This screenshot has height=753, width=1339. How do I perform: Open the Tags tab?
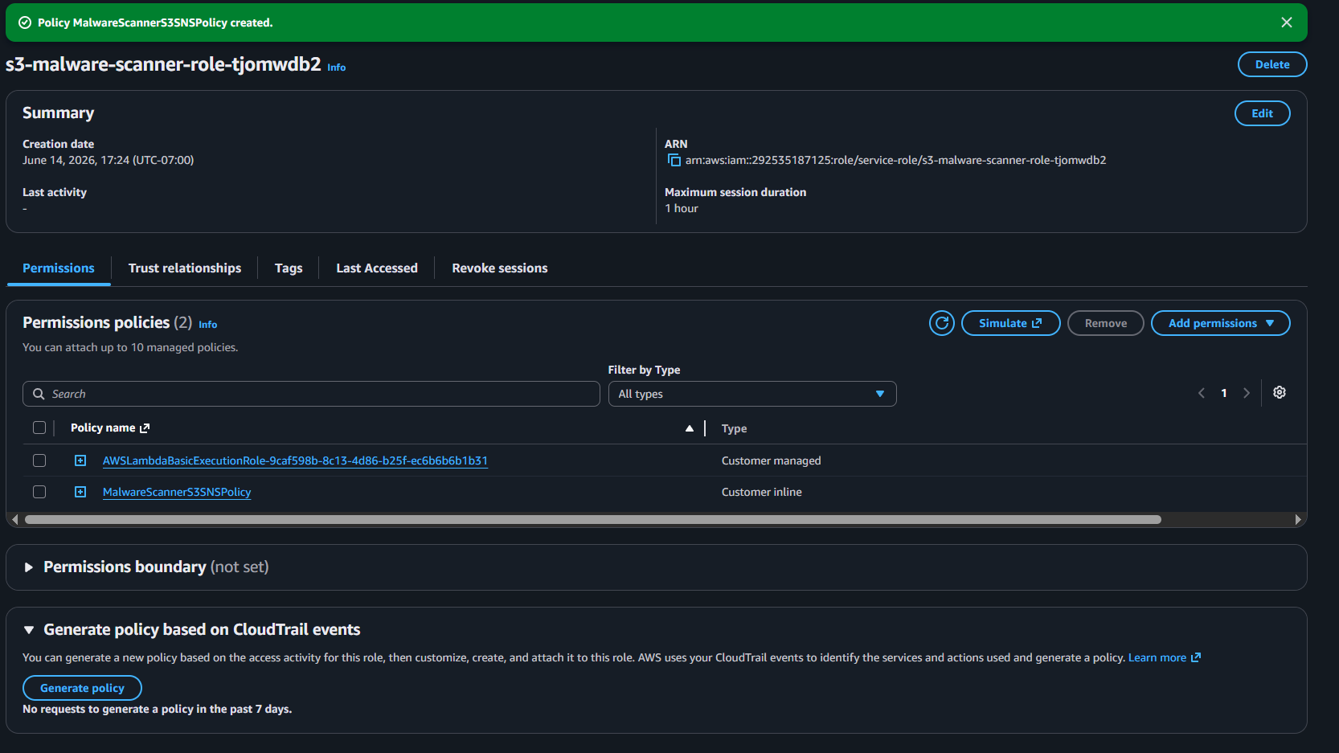click(x=289, y=268)
